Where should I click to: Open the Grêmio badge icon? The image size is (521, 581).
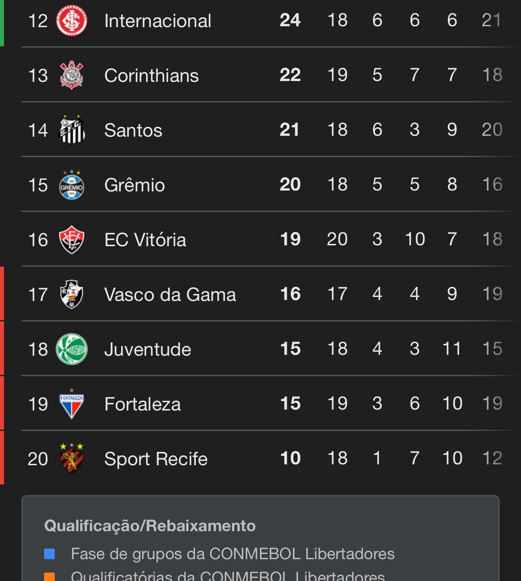point(72,185)
